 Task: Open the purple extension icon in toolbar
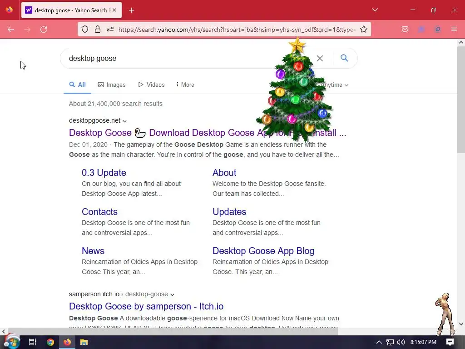click(421, 29)
